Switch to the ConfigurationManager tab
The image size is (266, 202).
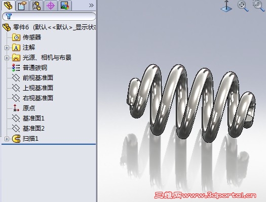[x=36, y=6]
